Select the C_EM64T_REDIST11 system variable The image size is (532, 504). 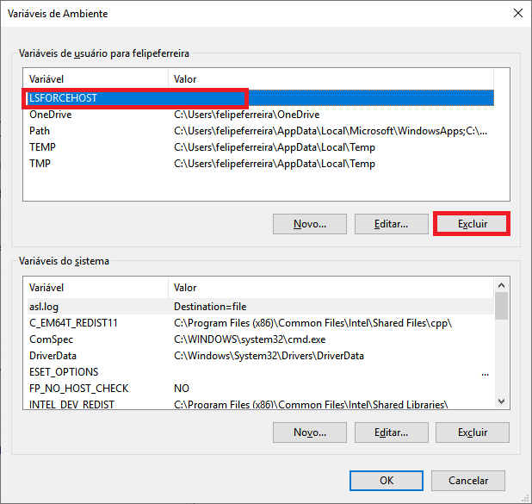click(x=260, y=322)
